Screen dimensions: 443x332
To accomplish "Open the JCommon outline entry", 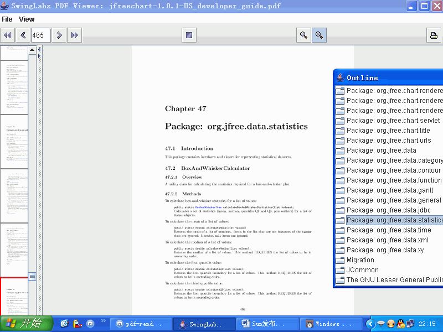I will (x=363, y=270).
